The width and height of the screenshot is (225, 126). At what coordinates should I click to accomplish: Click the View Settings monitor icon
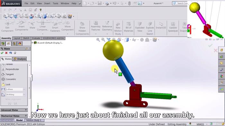pyautogui.click(x=155, y=40)
